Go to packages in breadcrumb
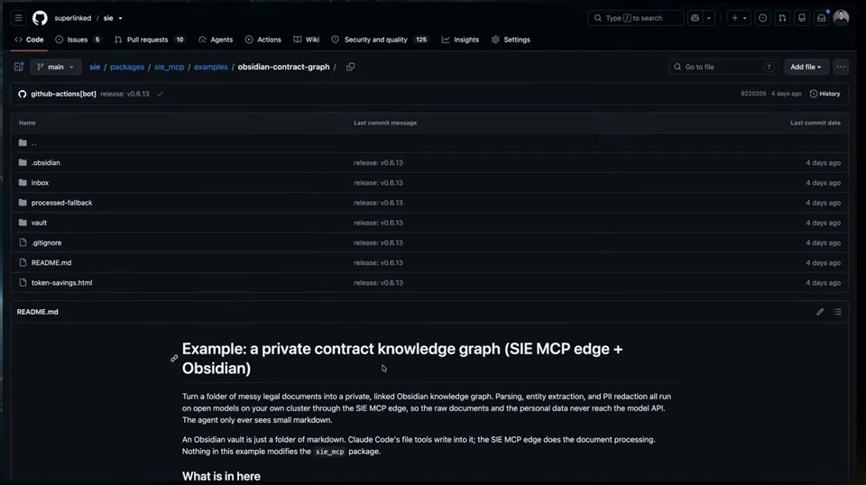This screenshot has height=485, width=866. click(127, 67)
